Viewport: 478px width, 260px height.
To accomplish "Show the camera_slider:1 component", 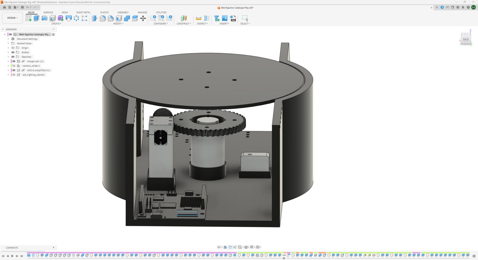I will point(14,66).
